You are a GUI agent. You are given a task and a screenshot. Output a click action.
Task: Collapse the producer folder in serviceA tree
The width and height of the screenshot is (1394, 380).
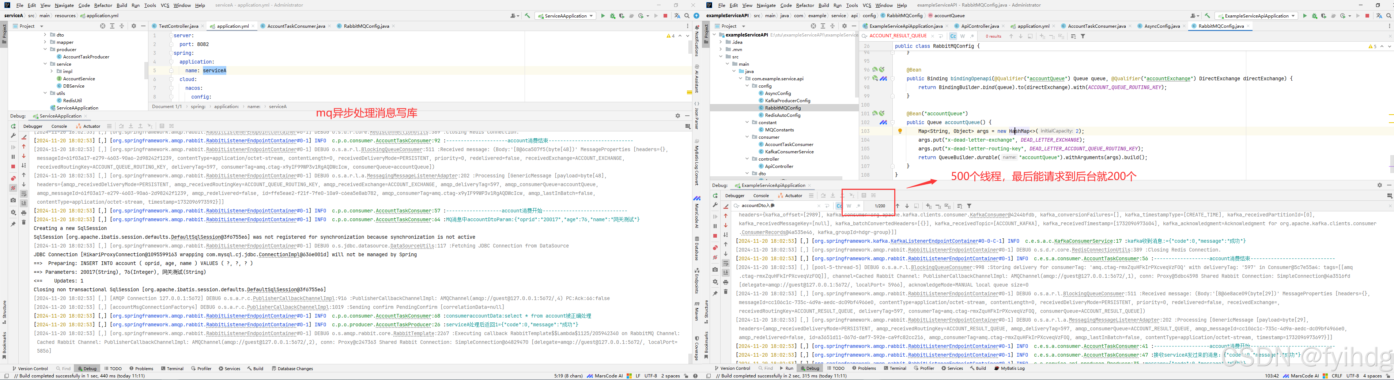pyautogui.click(x=45, y=49)
